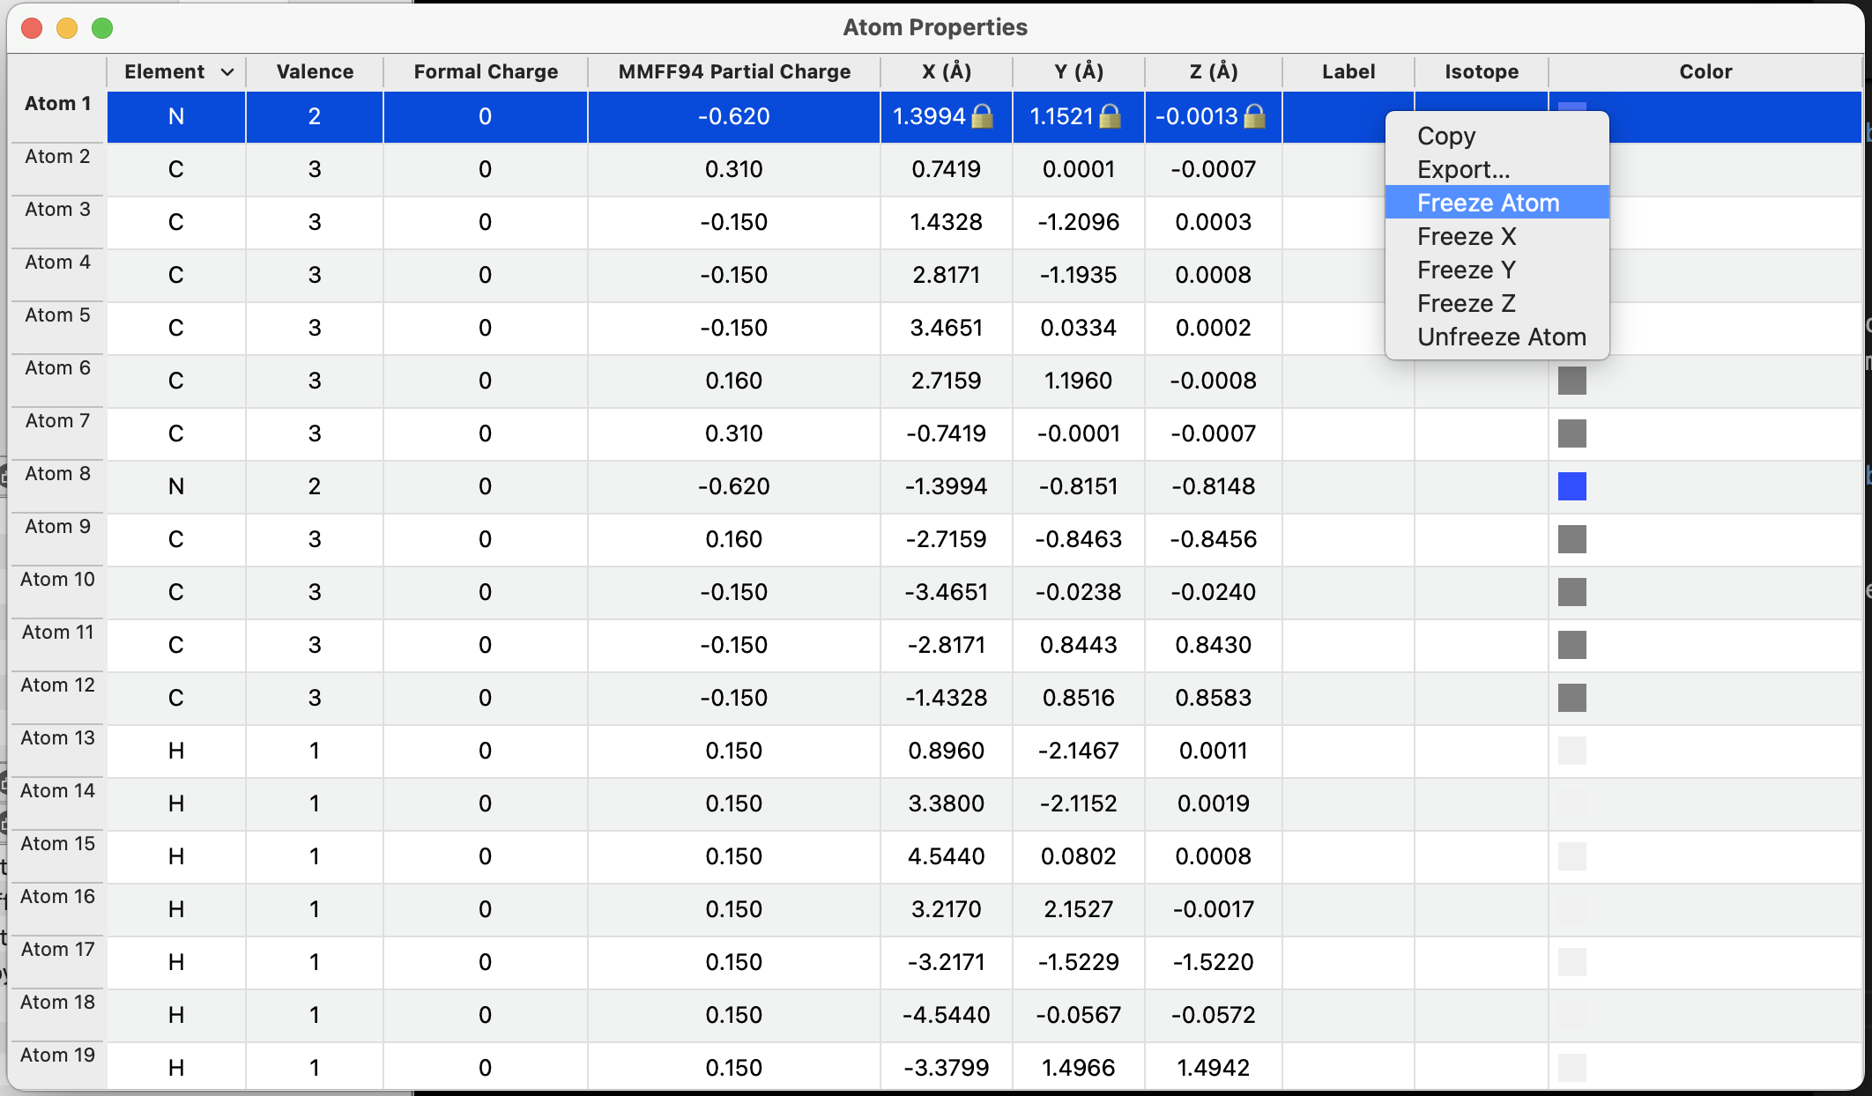Choose Export... from the context menu
1872x1096 pixels.
[1463, 169]
